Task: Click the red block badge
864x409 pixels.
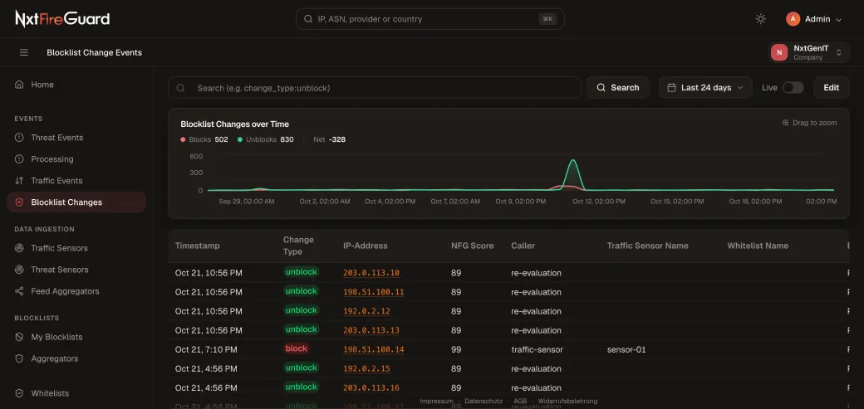Action: click(297, 348)
